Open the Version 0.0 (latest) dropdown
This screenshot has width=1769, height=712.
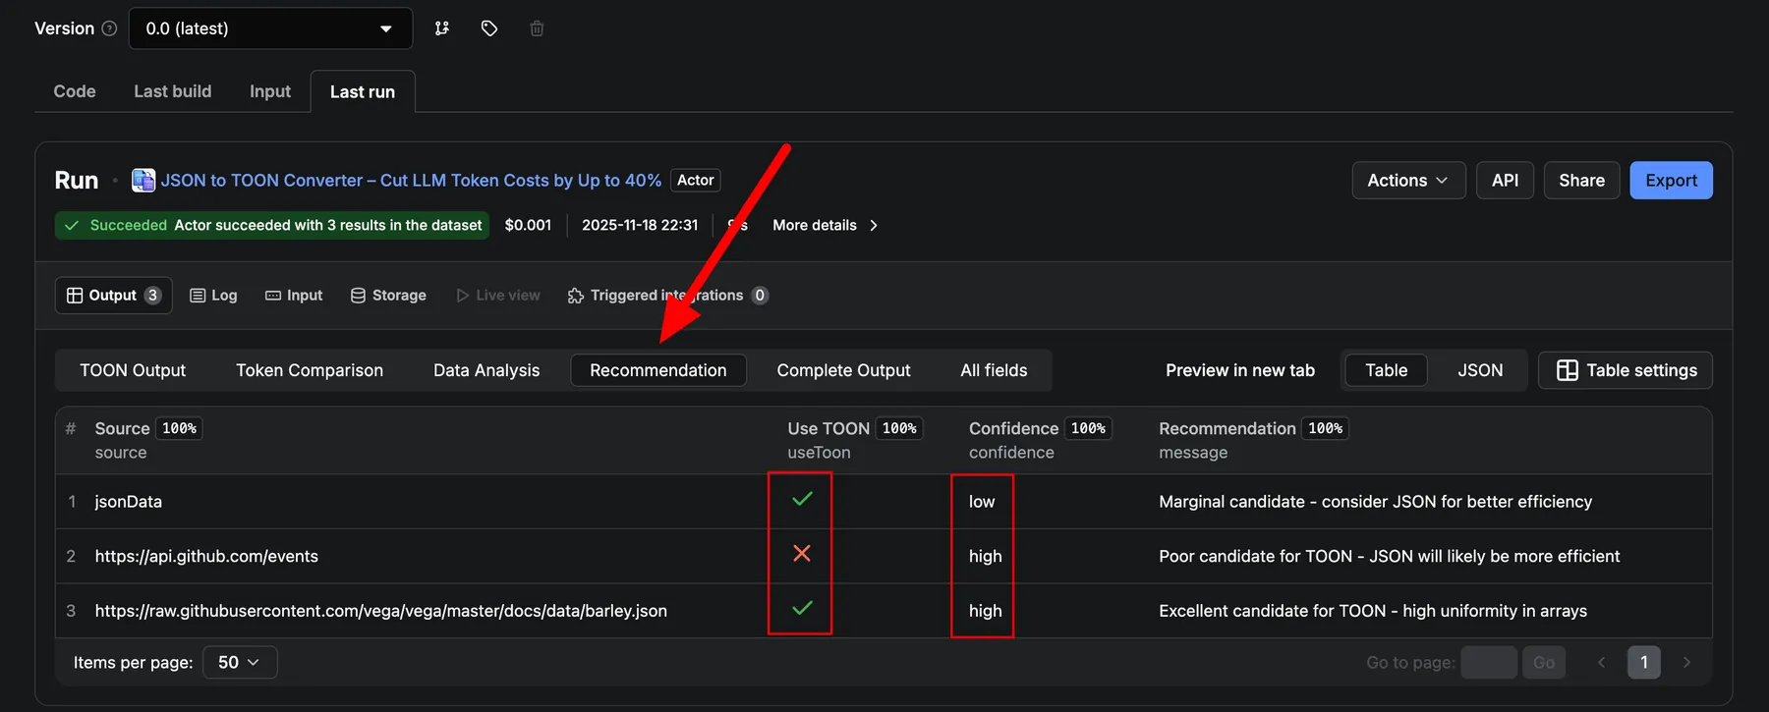[x=270, y=28]
